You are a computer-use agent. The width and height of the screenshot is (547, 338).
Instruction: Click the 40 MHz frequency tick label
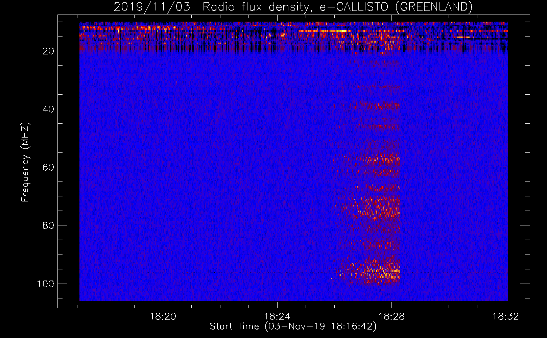(x=48, y=109)
